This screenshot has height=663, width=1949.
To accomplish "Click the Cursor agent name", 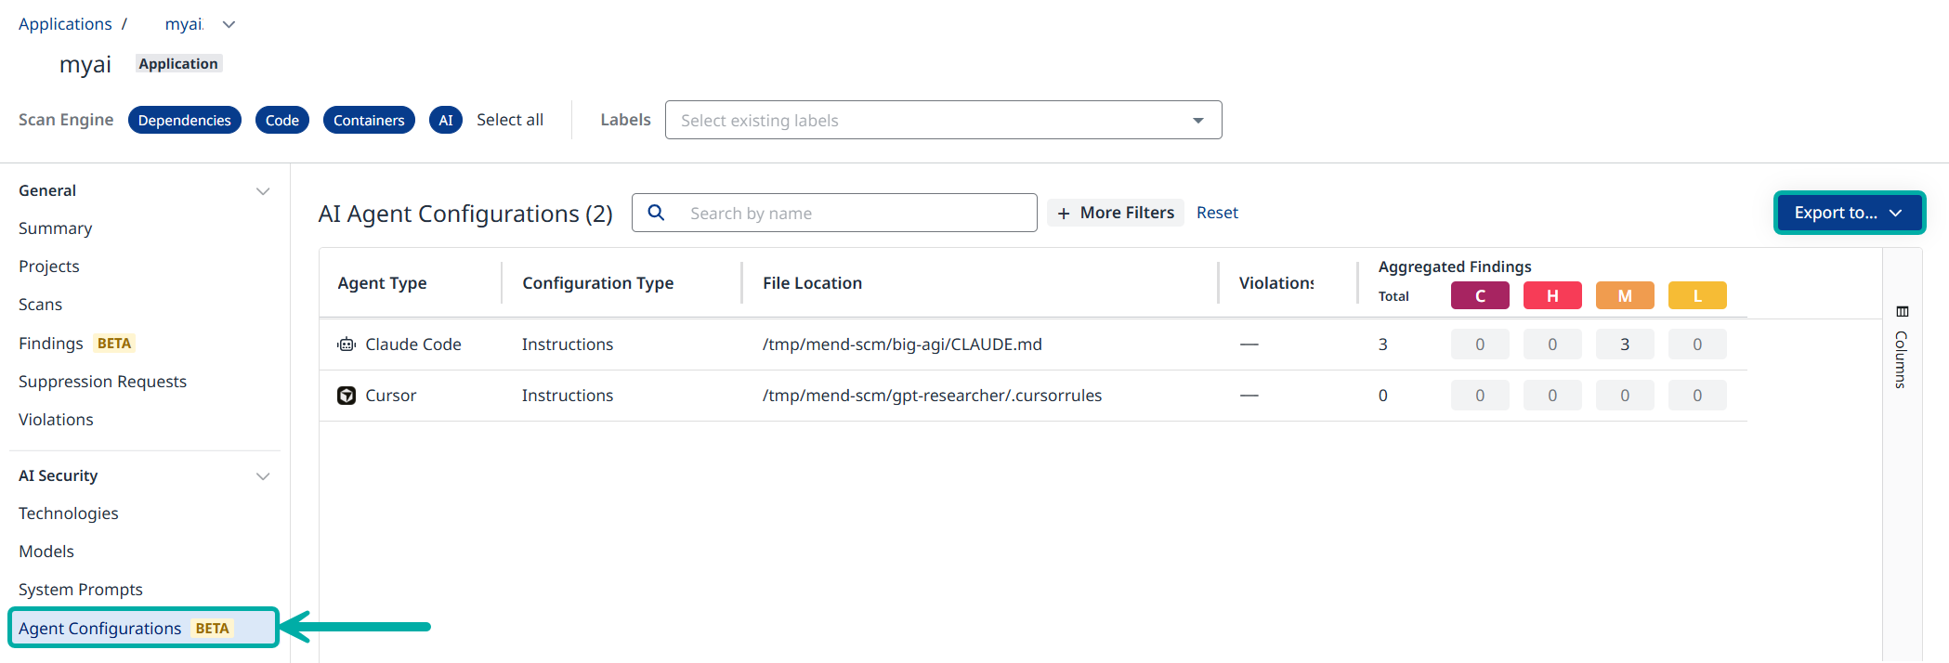I will coord(391,396).
